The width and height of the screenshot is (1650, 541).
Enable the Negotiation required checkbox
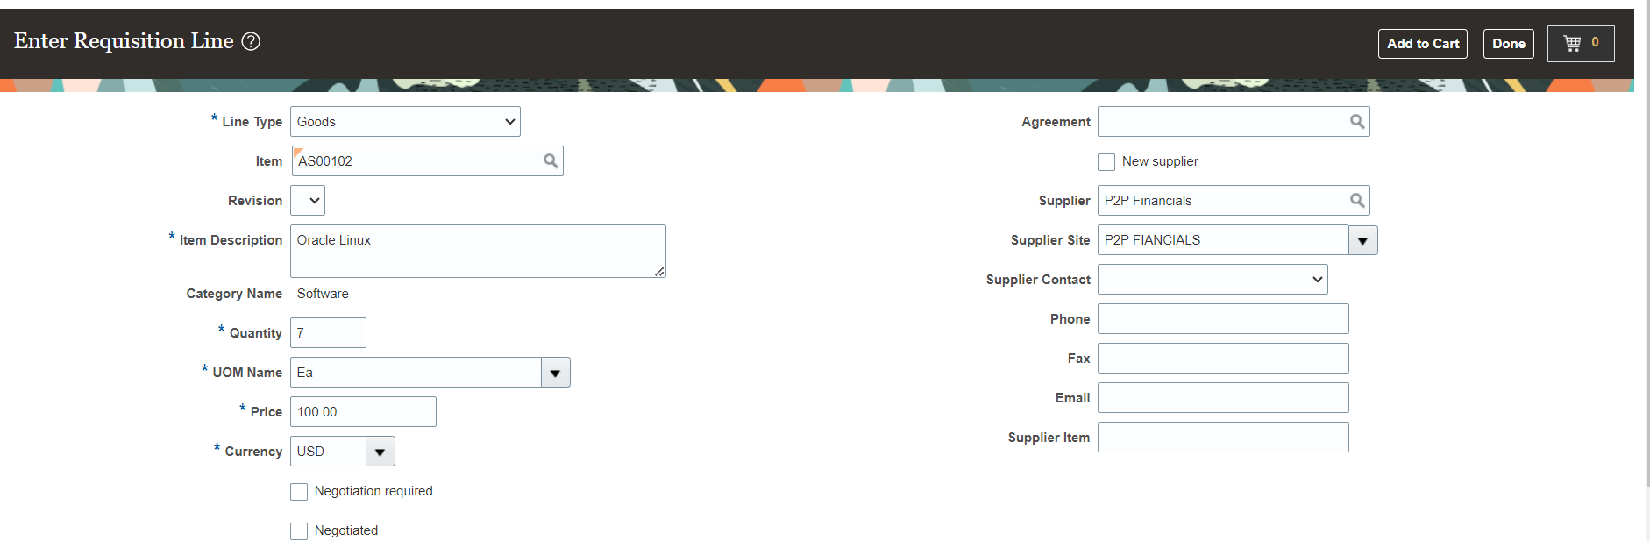tap(299, 492)
